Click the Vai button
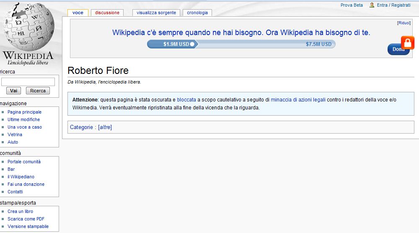This screenshot has width=419, height=233. [14, 91]
